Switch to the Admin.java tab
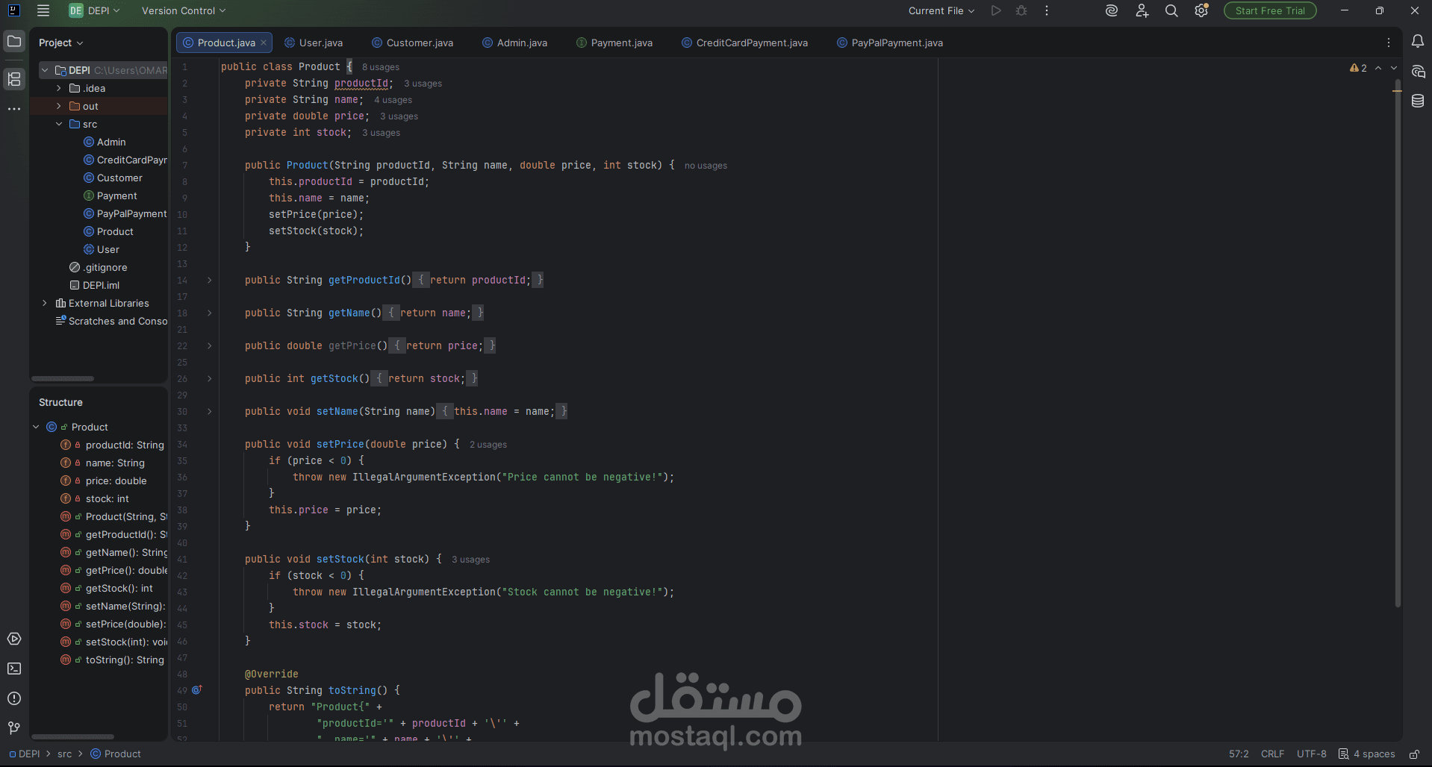Image resolution: width=1432 pixels, height=767 pixels. coord(515,43)
